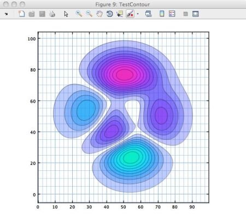Expand the brush color dropdown arrow

point(138,14)
